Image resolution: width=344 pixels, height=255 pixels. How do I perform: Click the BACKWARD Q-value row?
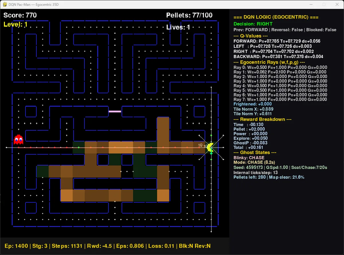[278, 56]
